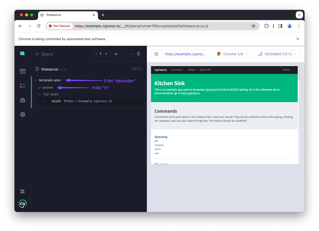Click the 'Kitchen Sink' heading
The width and height of the screenshot is (319, 231).
point(170,83)
